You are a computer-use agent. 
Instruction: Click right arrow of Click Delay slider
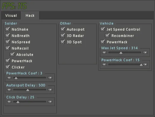pos(50,102)
